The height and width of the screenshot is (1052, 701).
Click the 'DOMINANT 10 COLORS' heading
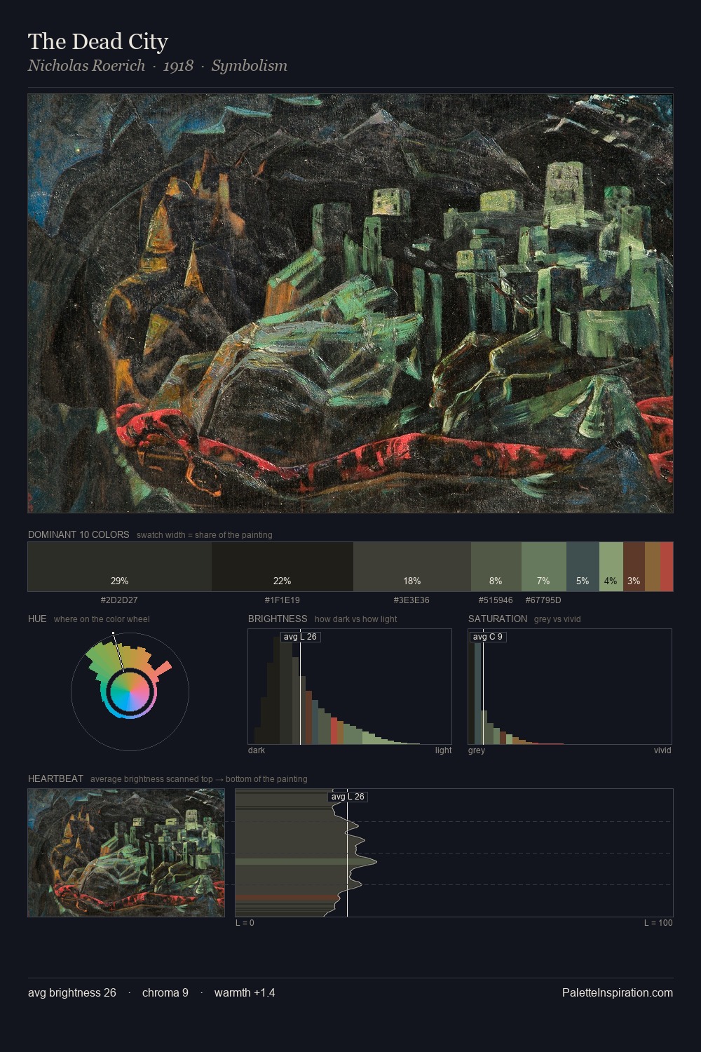79,534
